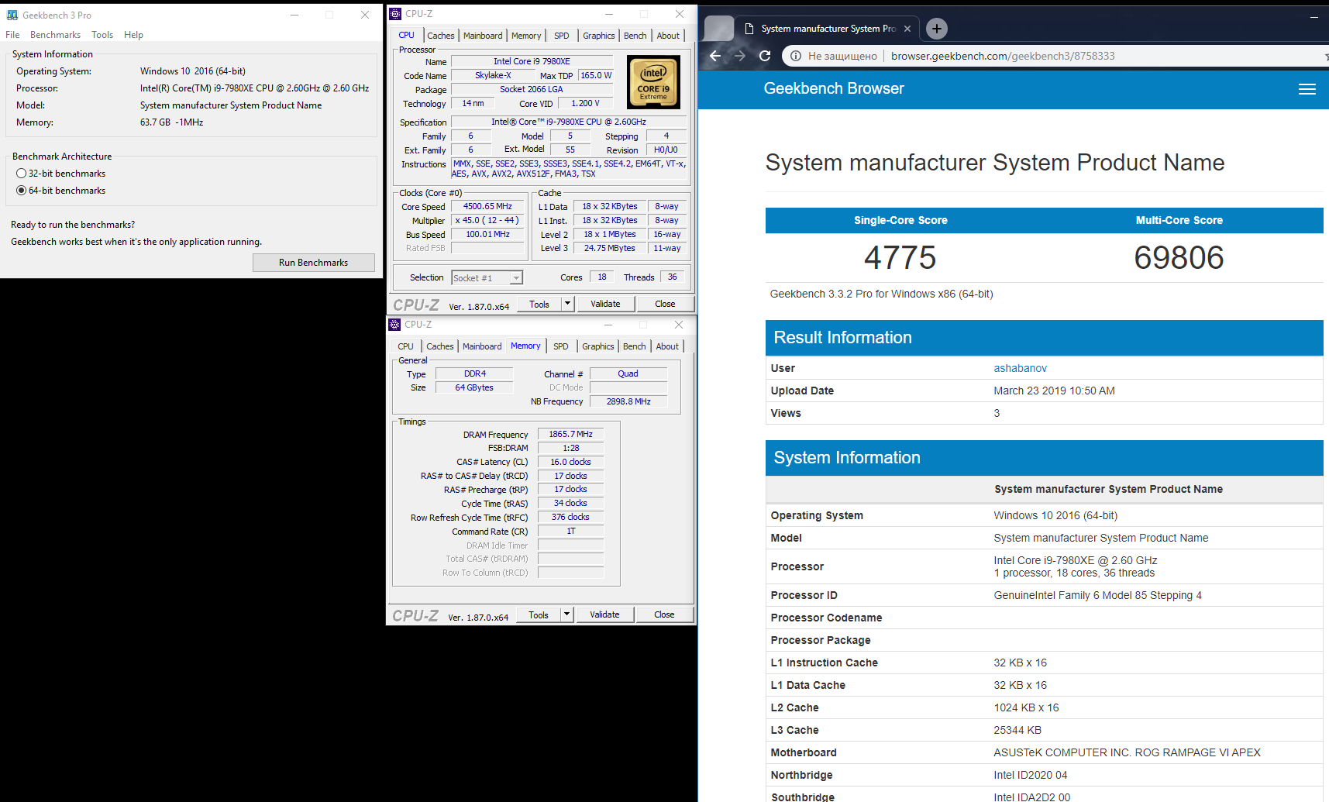
Task: Click the browser address bar URL
Action: click(x=1003, y=56)
